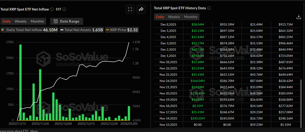Click the history table vertical scrollbar
This screenshot has height=132, width=305.
coord(301,103)
